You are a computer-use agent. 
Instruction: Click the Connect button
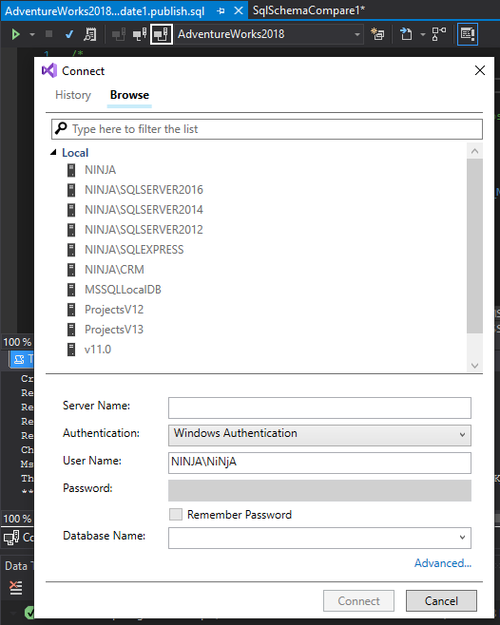(358, 600)
